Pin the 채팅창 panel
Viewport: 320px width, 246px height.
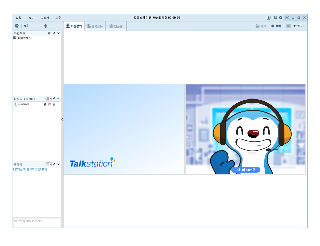(x=54, y=164)
